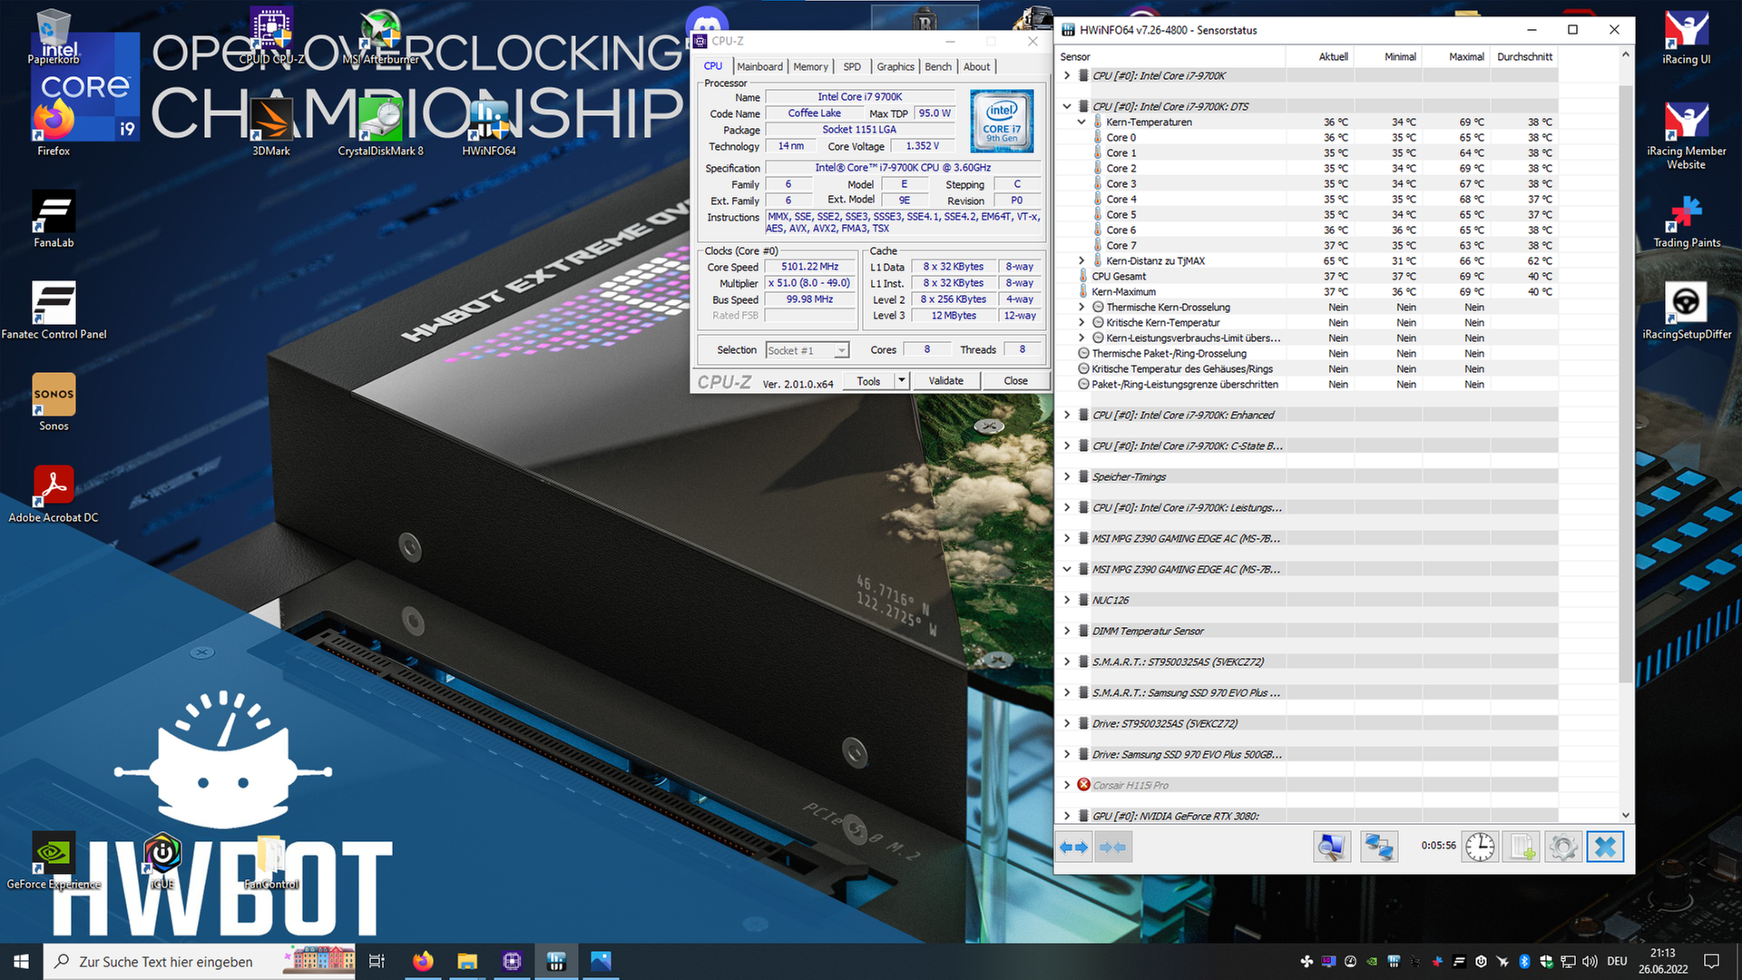
Task: Click the Maximal column header
Action: pos(1455,56)
